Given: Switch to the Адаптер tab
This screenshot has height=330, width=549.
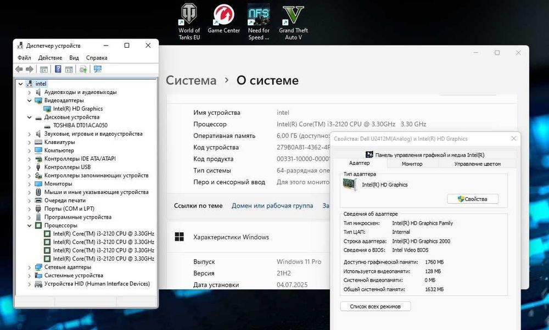Looking at the screenshot, I should [x=359, y=163].
